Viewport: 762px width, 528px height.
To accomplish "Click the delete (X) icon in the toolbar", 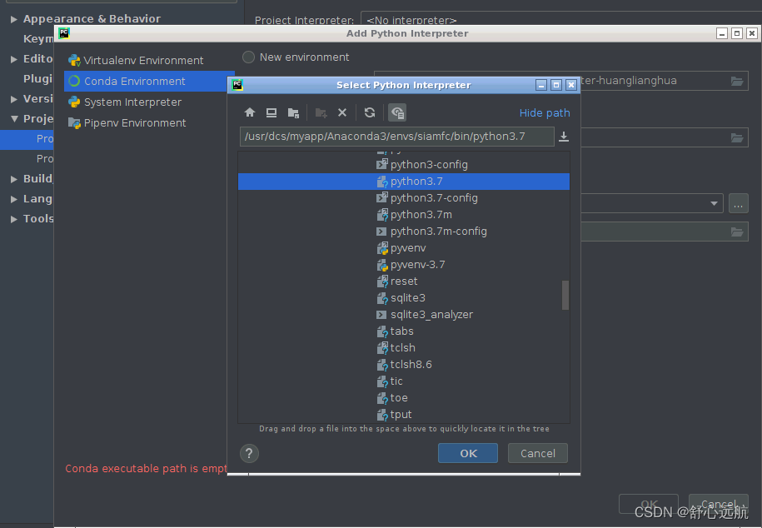I will [x=341, y=111].
